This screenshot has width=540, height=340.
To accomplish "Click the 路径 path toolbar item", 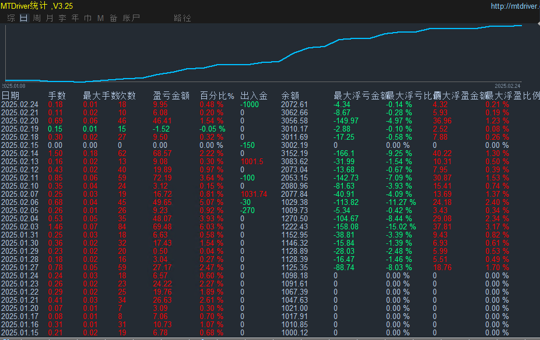I will [183, 18].
